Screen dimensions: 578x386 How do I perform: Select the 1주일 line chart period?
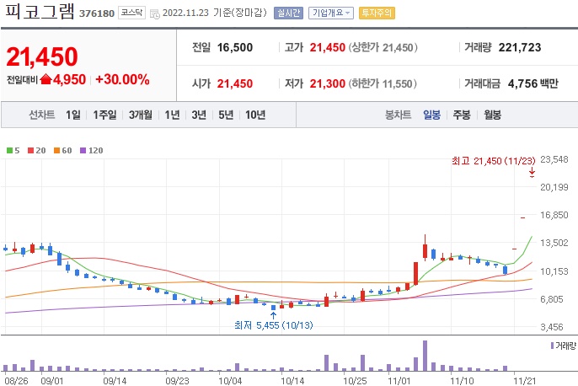pyautogui.click(x=106, y=115)
